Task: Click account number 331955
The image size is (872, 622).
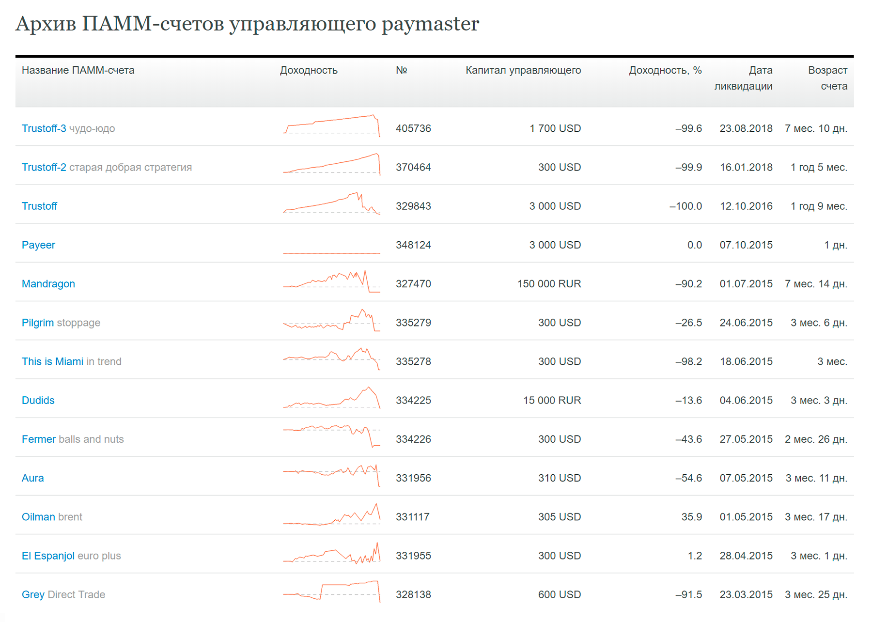Action: (413, 556)
